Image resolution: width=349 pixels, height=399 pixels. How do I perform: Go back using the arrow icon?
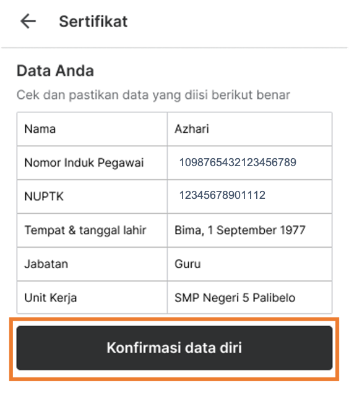pos(28,21)
